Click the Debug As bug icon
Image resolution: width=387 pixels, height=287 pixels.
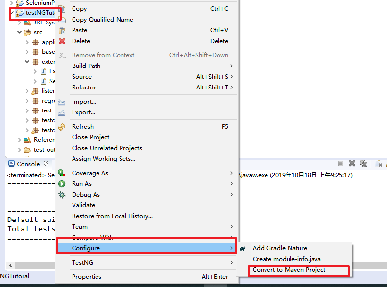tap(62, 195)
